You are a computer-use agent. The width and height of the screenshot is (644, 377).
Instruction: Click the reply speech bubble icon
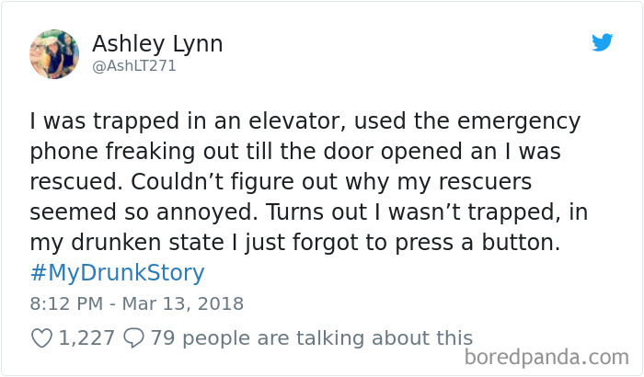tap(136, 338)
